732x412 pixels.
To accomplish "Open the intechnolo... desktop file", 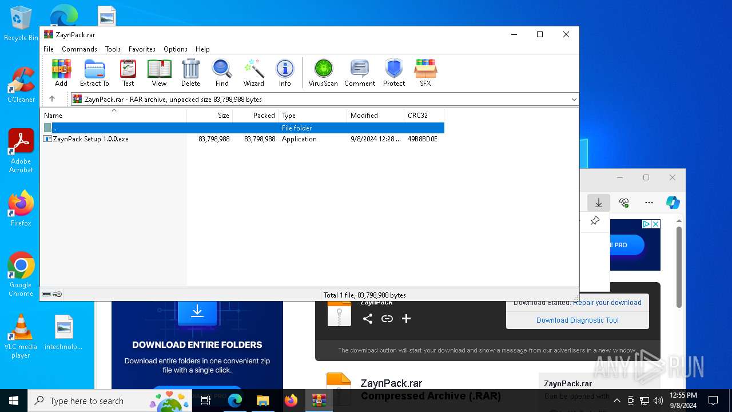I will point(63,332).
